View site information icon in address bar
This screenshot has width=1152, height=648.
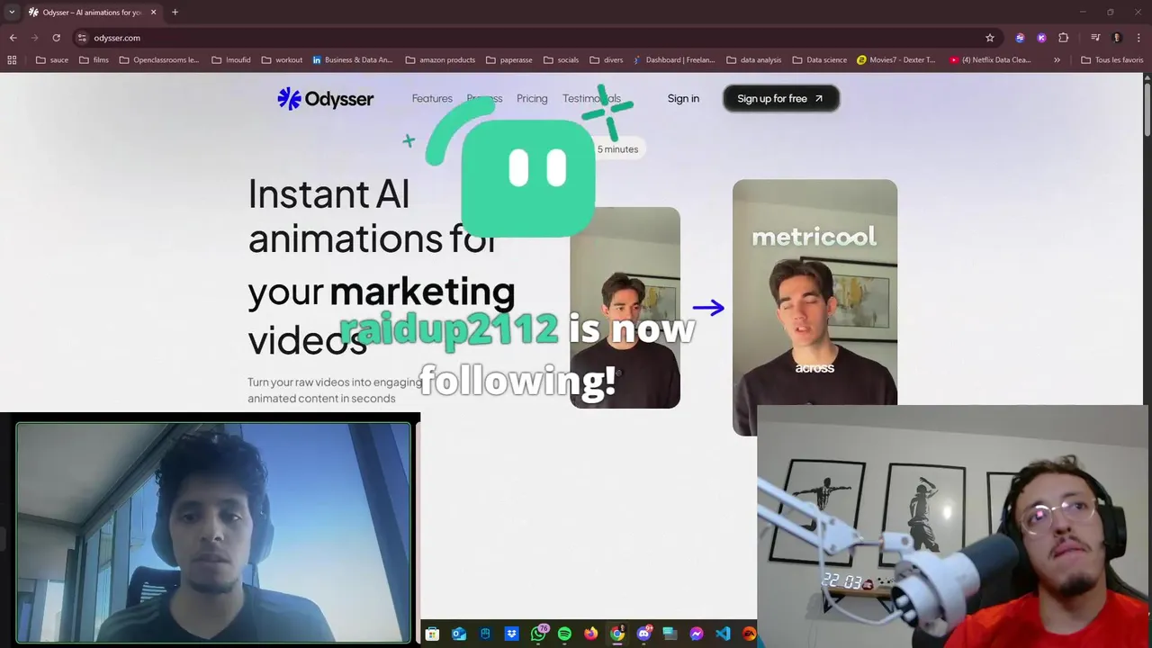pos(82,38)
